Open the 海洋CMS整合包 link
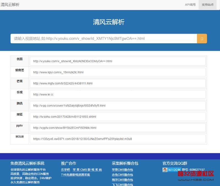 [x=122, y=180]
